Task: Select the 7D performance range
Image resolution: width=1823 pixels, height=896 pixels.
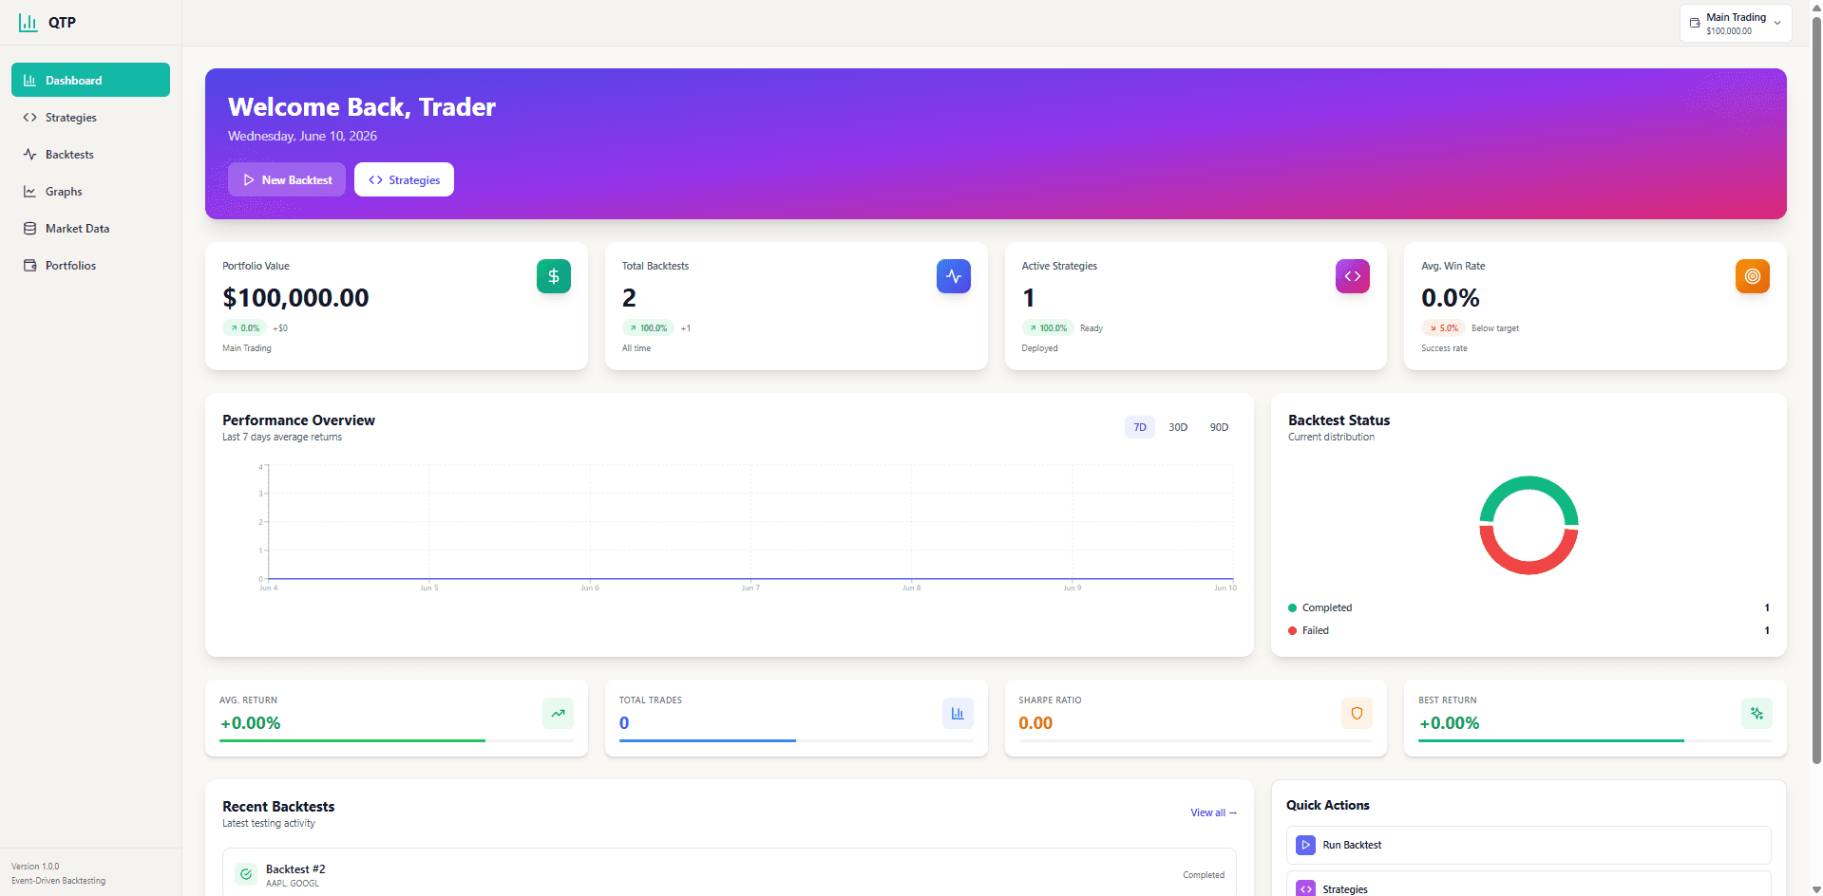Action: click(1140, 427)
